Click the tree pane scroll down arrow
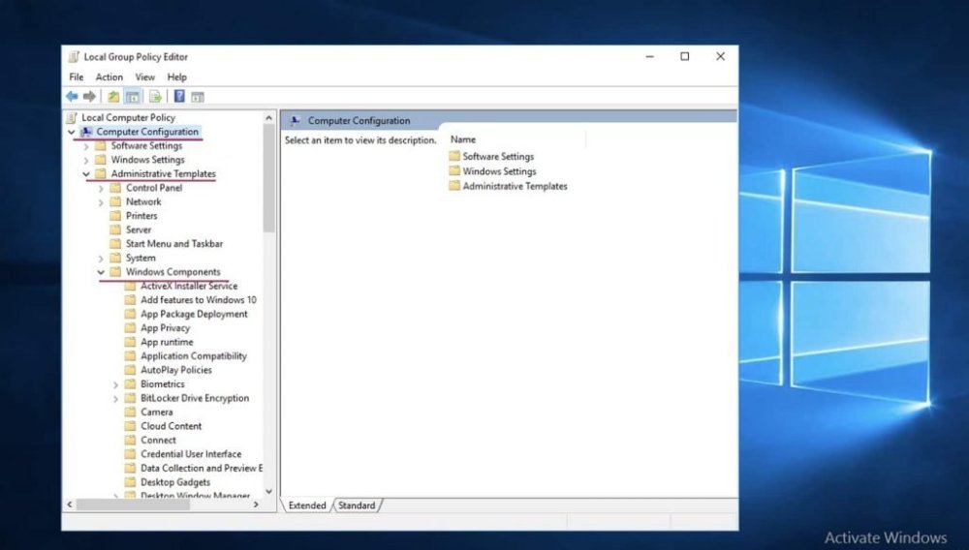Screen dimensions: 969x550 (268, 491)
